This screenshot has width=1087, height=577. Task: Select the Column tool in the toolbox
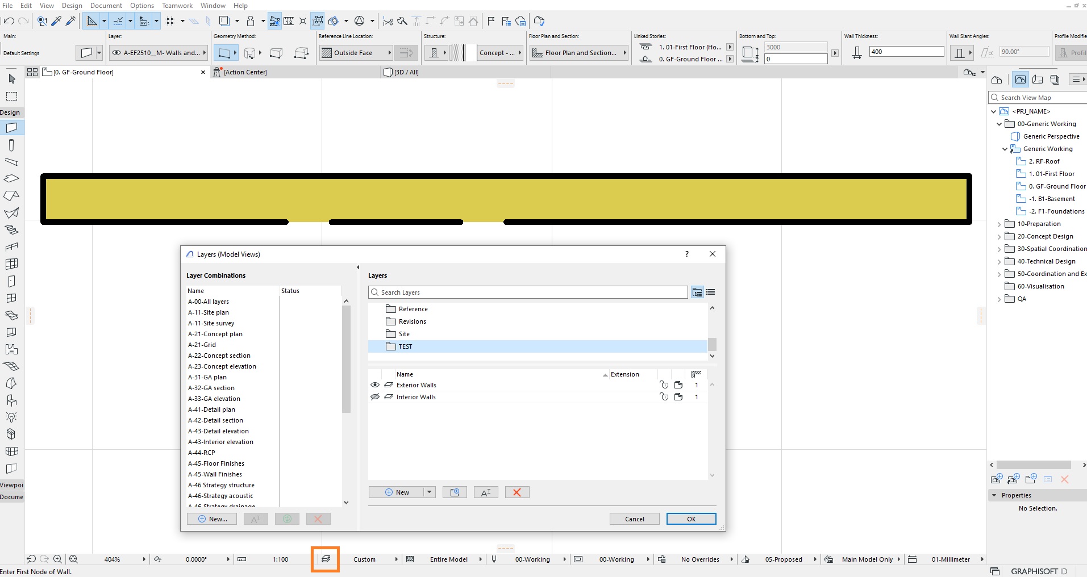[11, 145]
